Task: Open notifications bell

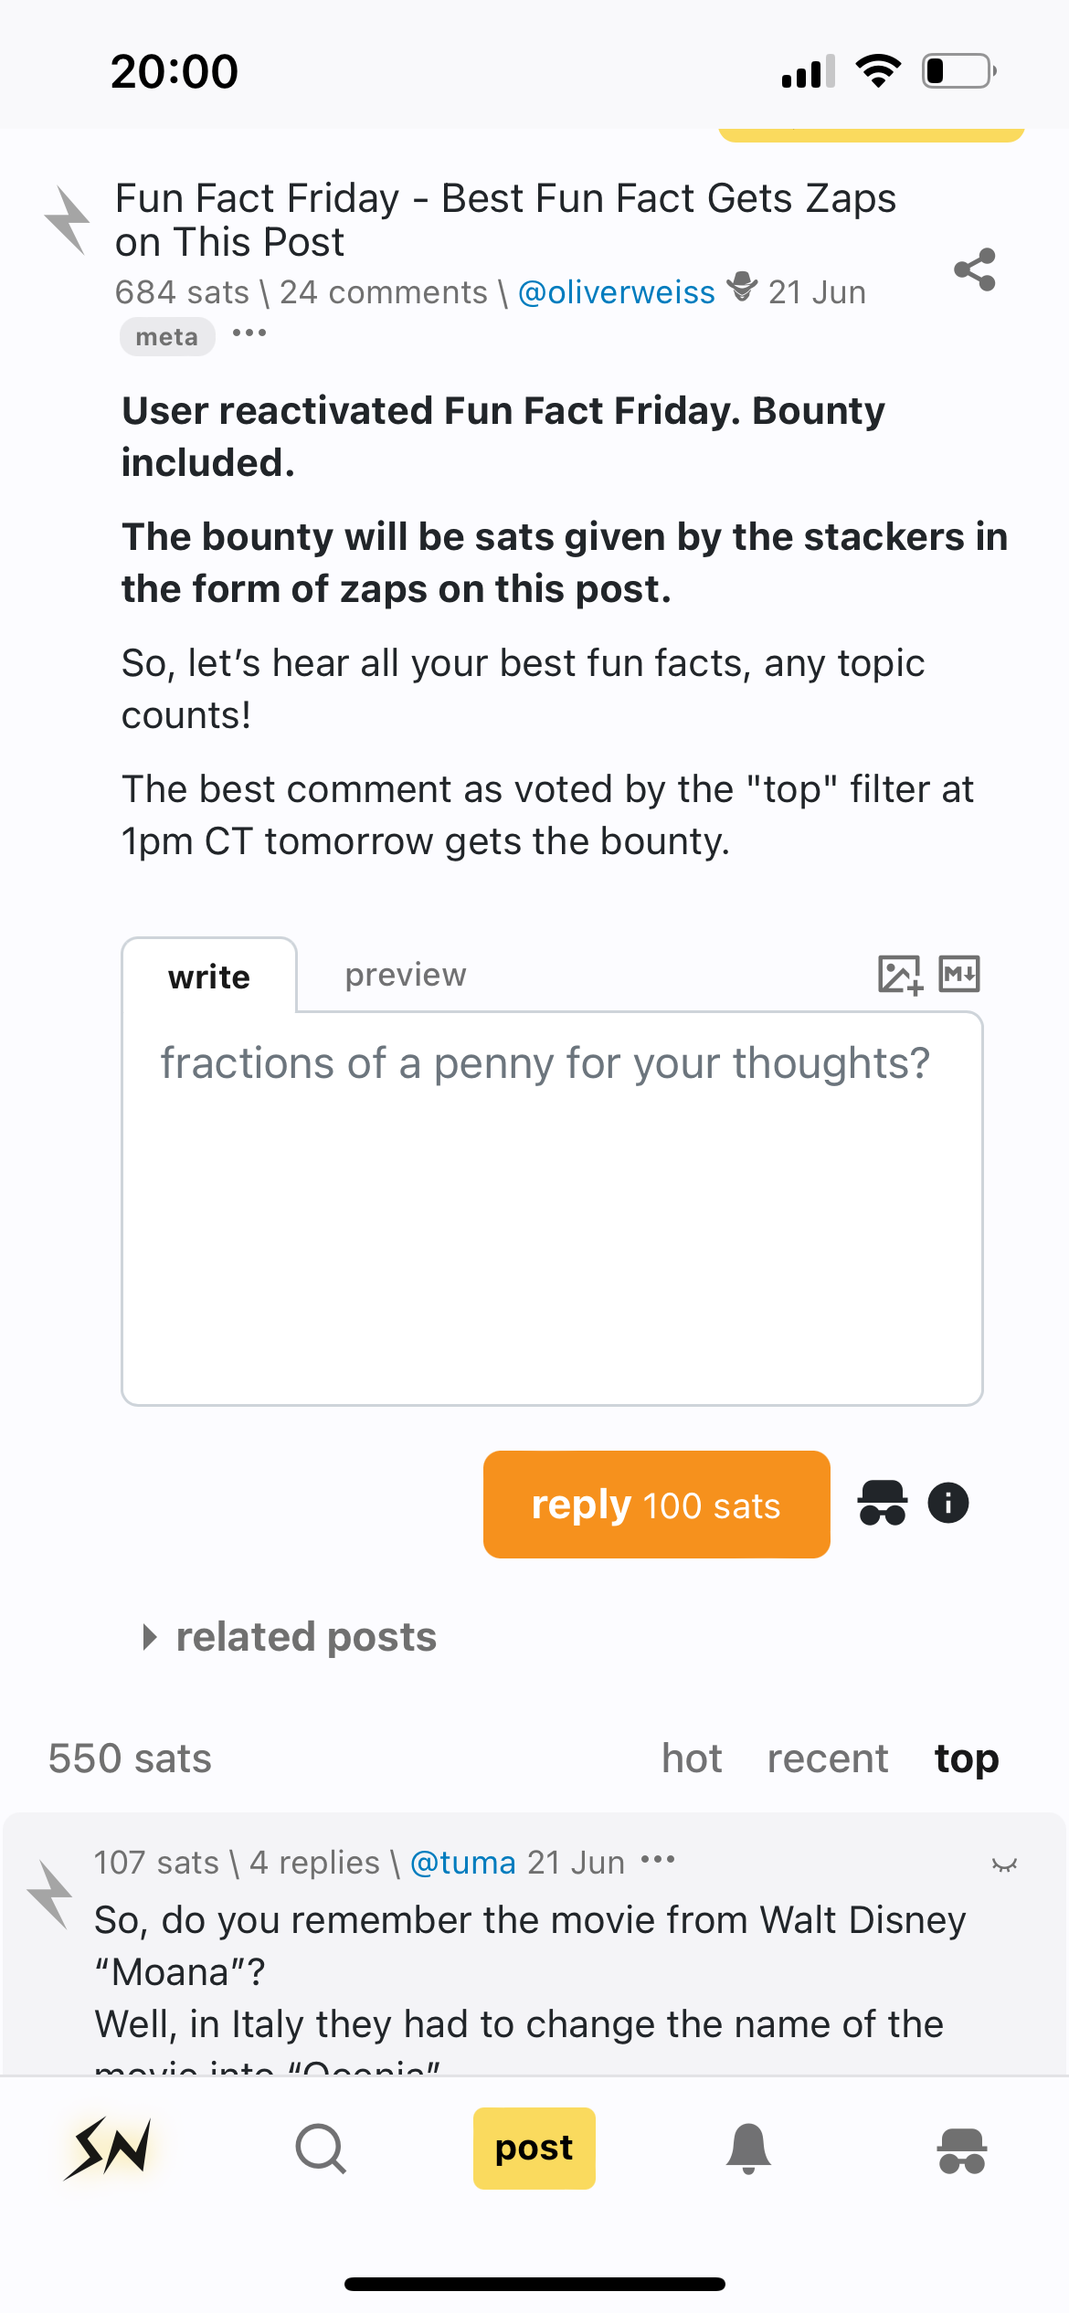Action: (x=748, y=2148)
